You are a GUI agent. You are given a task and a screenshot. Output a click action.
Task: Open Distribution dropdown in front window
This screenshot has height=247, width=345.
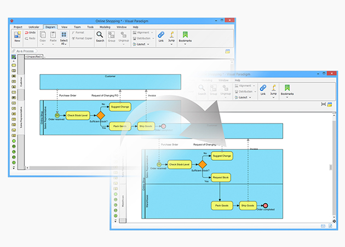[x=245, y=92]
